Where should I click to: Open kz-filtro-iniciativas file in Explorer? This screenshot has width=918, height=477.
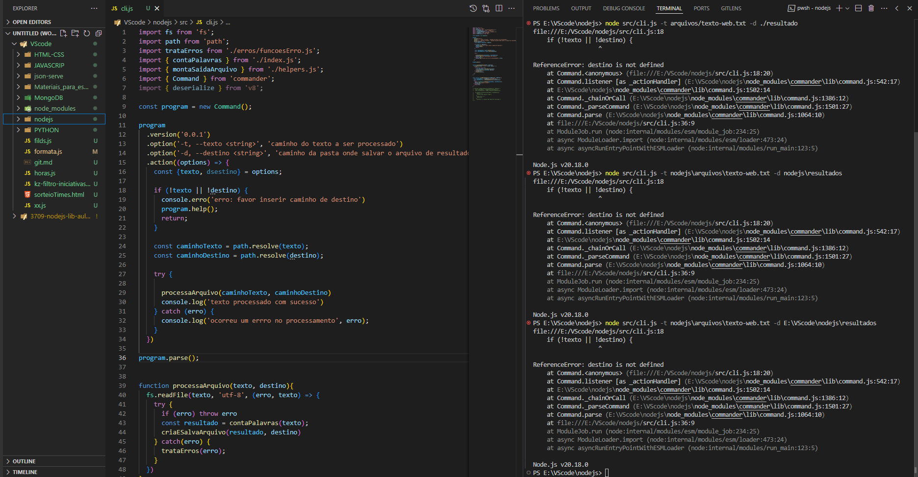click(54, 184)
